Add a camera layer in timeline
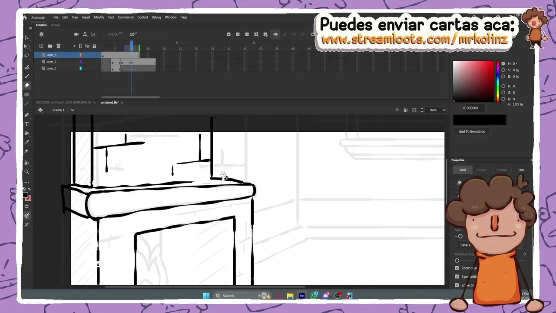556x313 pixels. tap(76, 34)
